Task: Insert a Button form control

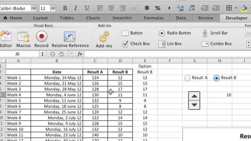Action: coord(132,33)
